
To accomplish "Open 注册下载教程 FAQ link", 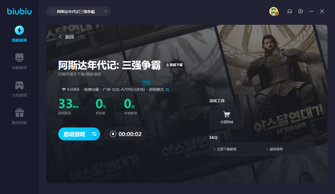I will (x=226, y=149).
